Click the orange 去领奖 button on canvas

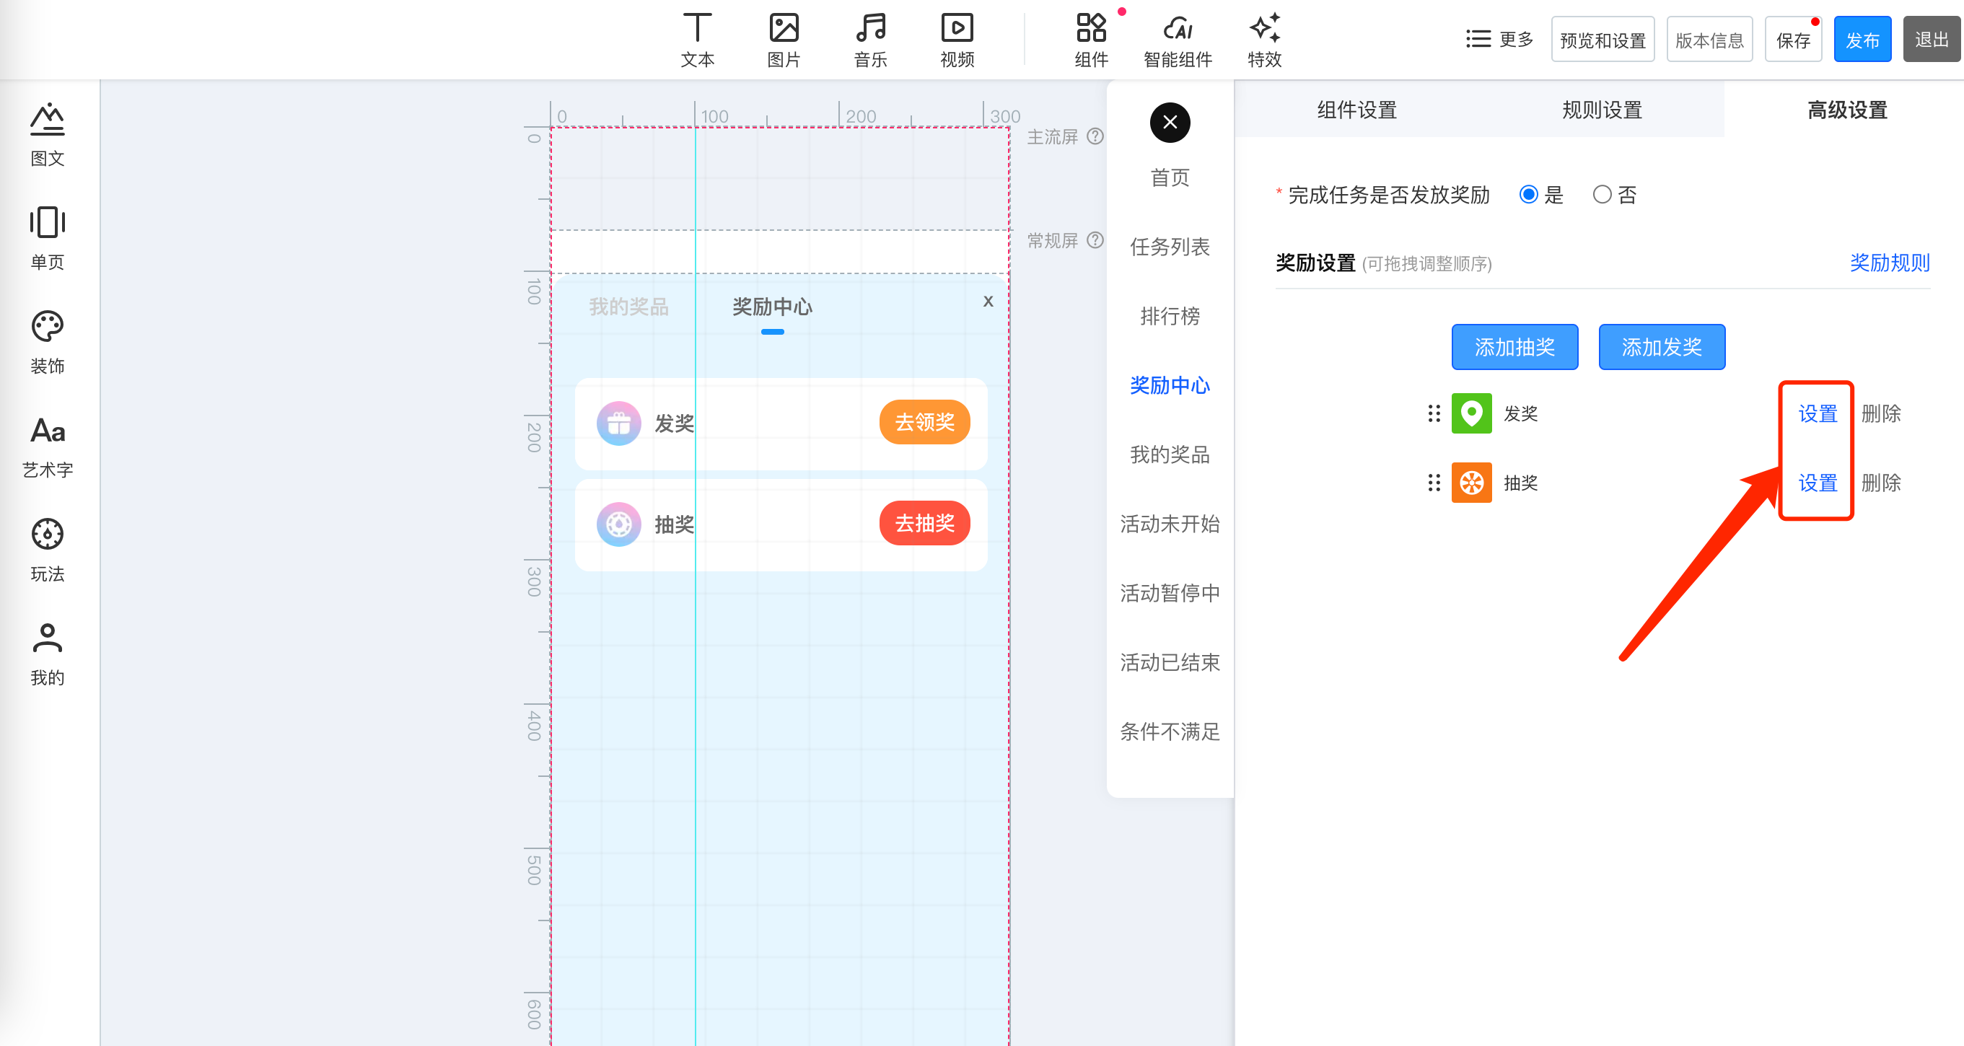coord(924,421)
